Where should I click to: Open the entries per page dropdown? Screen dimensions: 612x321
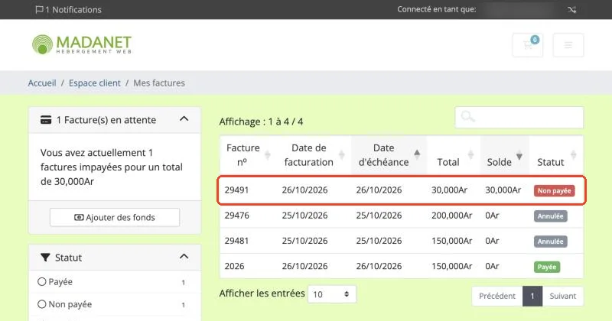pyautogui.click(x=332, y=294)
